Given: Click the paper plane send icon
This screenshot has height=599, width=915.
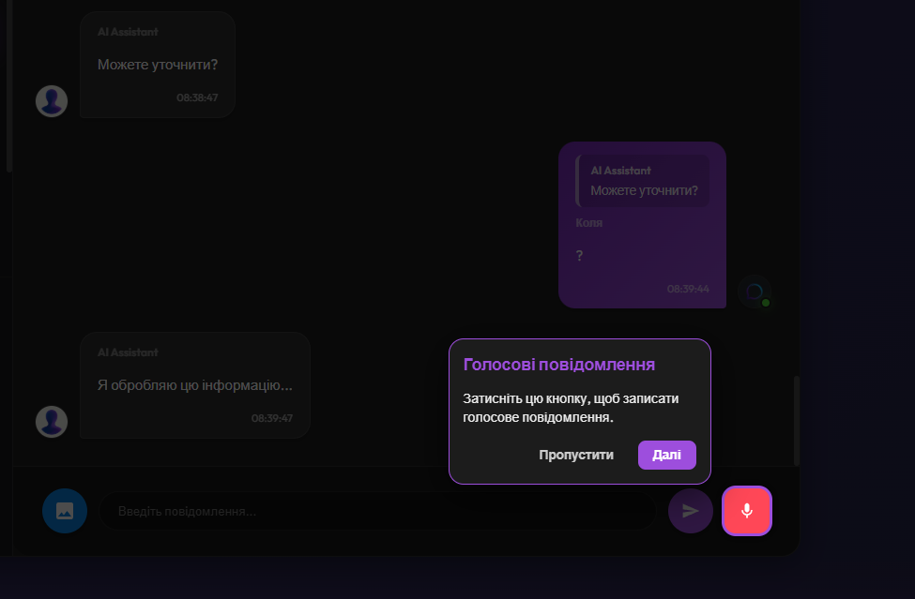Looking at the screenshot, I should click(691, 511).
